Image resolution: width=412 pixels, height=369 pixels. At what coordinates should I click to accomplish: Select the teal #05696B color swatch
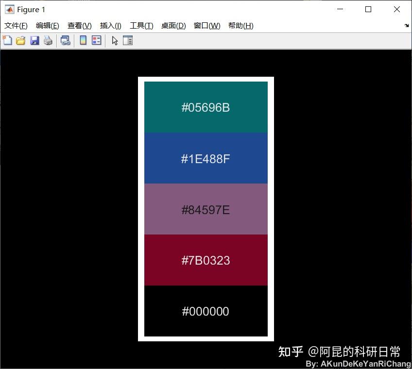(206, 107)
